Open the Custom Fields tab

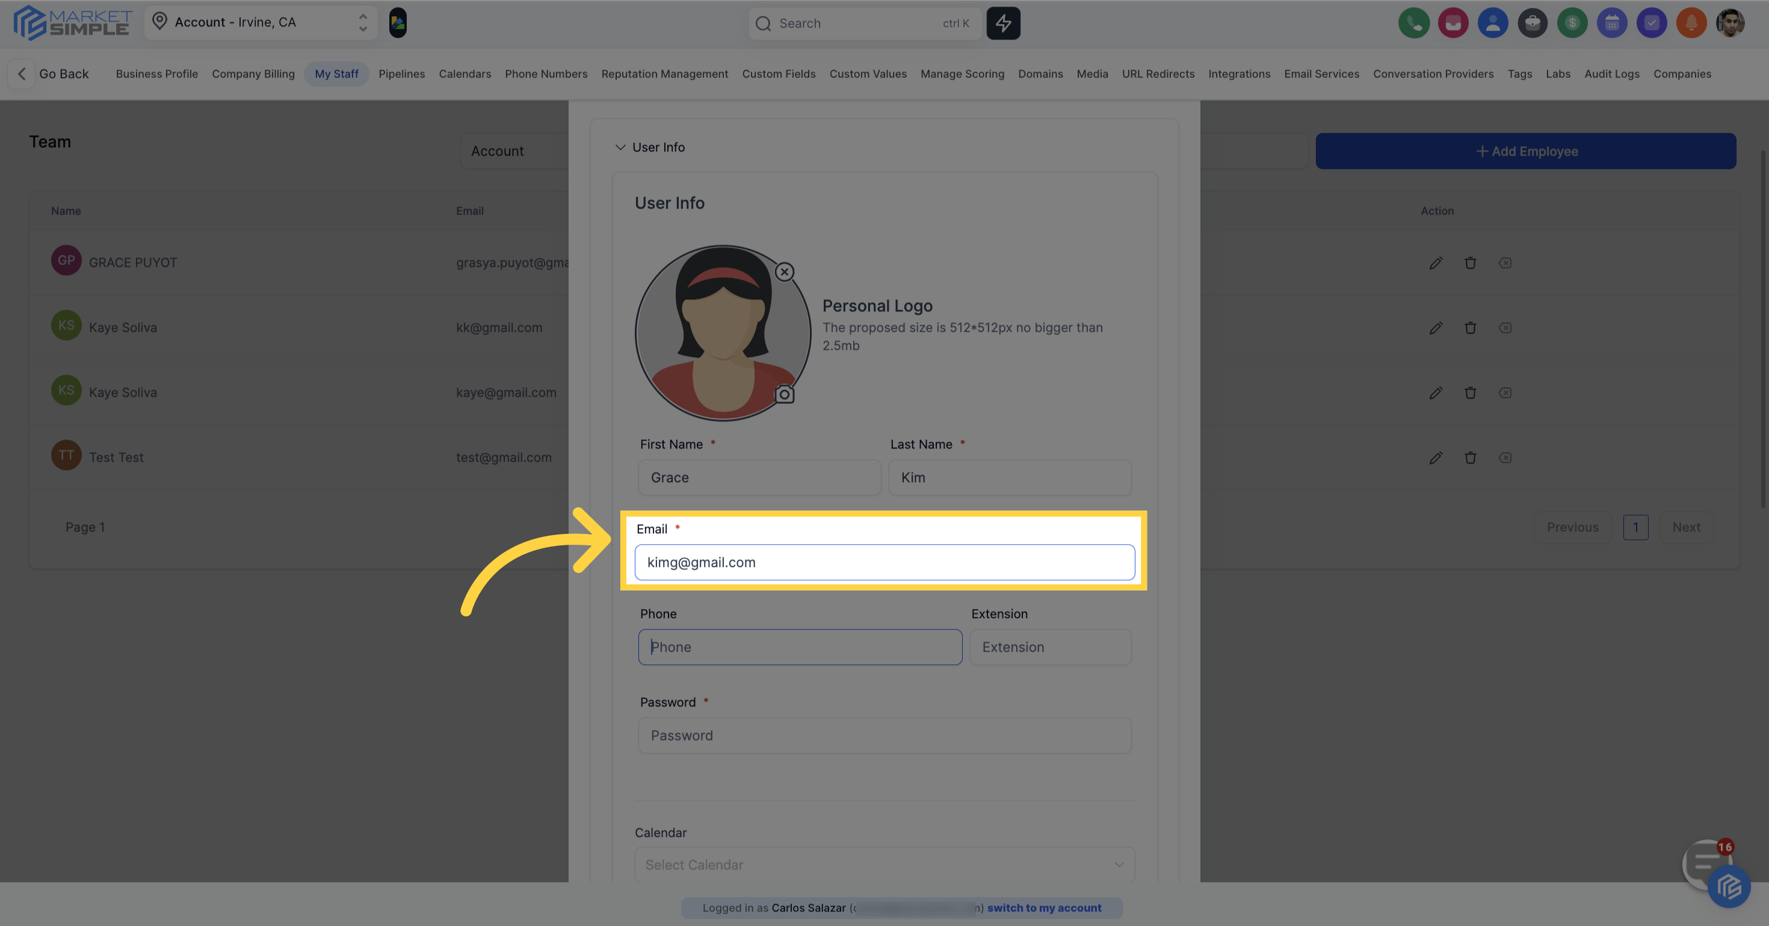[778, 74]
